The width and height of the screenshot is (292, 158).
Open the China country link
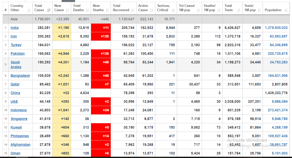coord(15,93)
